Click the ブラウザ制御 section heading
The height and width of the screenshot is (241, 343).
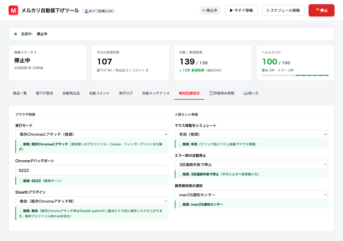(x=25, y=114)
